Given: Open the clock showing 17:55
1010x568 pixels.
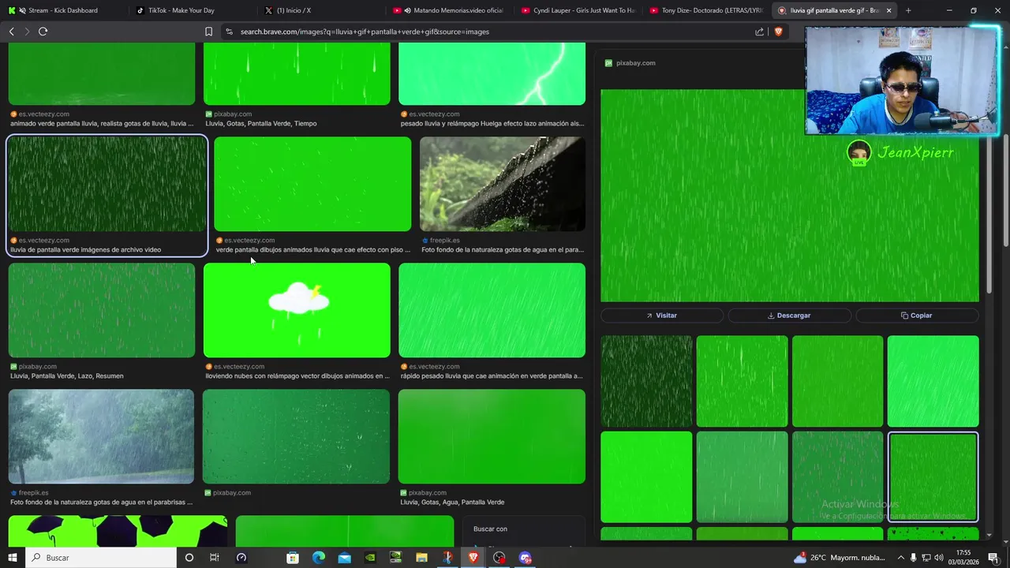Looking at the screenshot, I should click(963, 558).
